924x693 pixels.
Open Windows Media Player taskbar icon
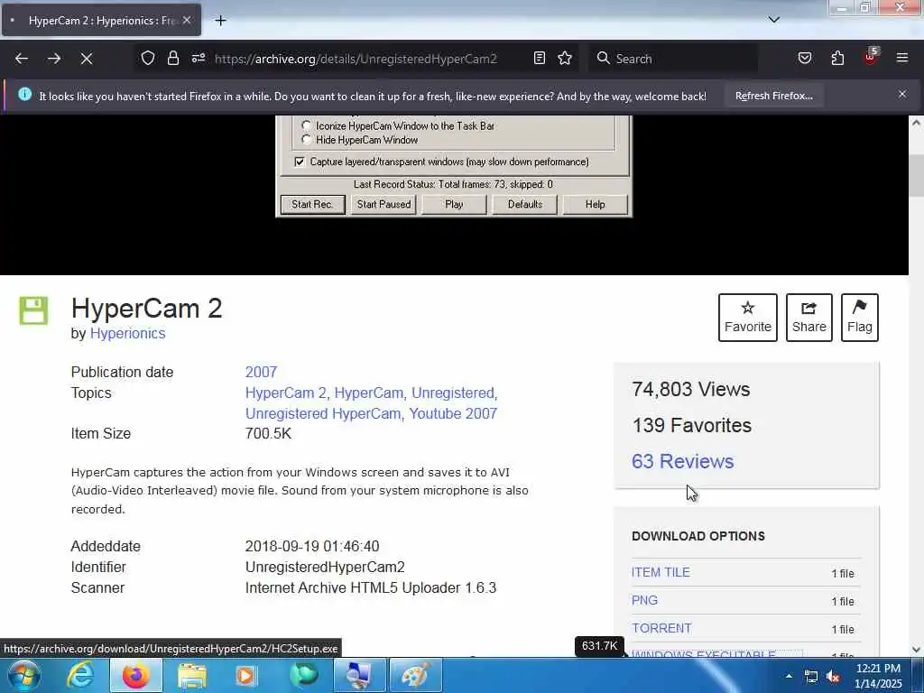tap(246, 675)
